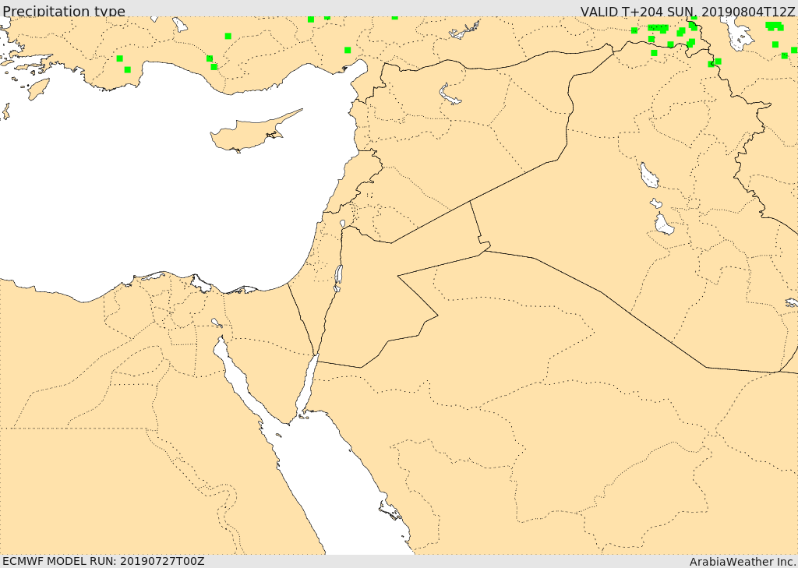Click westernmost green precipitation square in Turkey
798x568 pixels.
(119, 58)
